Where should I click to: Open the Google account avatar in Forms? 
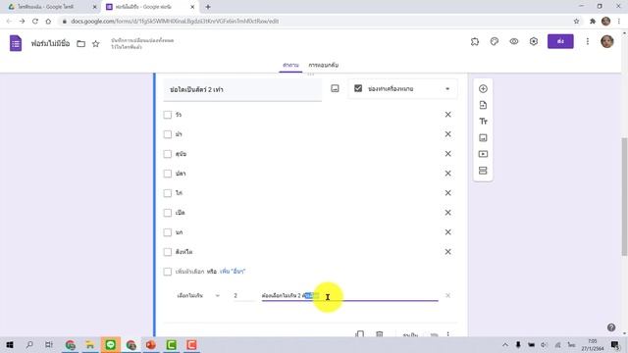(607, 41)
